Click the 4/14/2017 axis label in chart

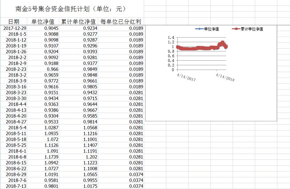186,75
